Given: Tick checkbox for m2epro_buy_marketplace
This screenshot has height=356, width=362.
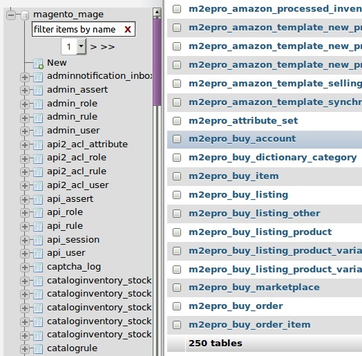Looking at the screenshot, I should 177,288.
